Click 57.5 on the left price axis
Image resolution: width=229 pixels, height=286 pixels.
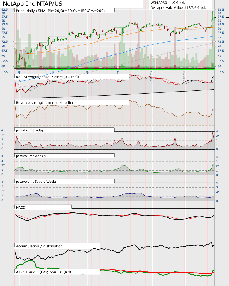click(5, 72)
